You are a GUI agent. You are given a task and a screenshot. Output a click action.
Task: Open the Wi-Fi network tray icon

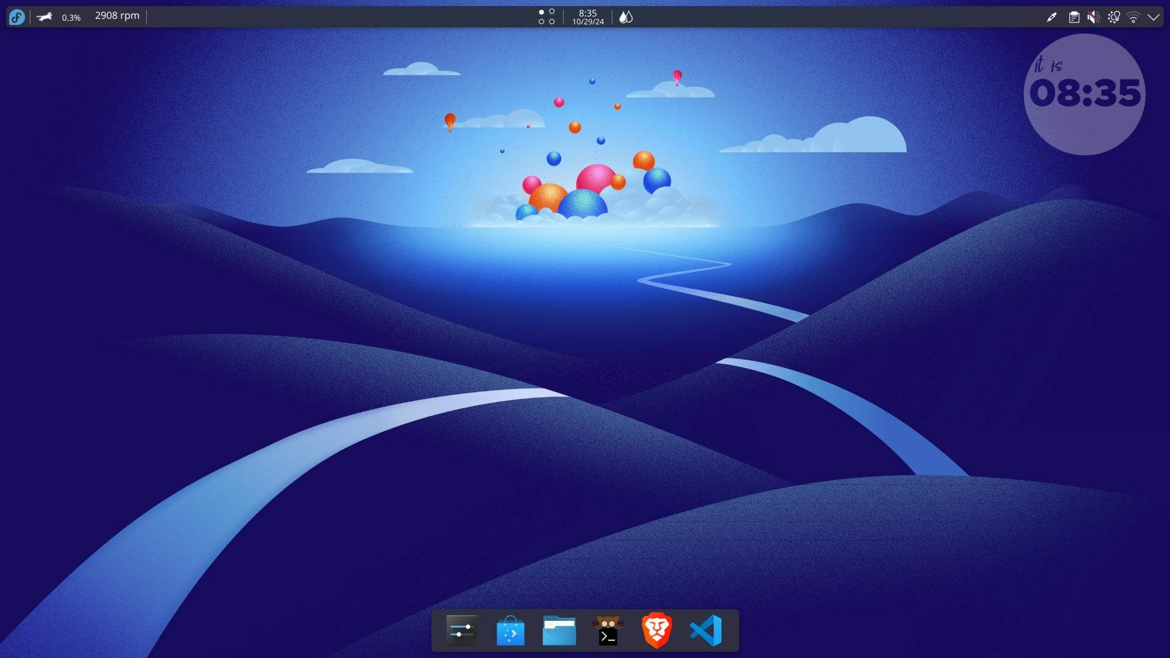[x=1133, y=17]
